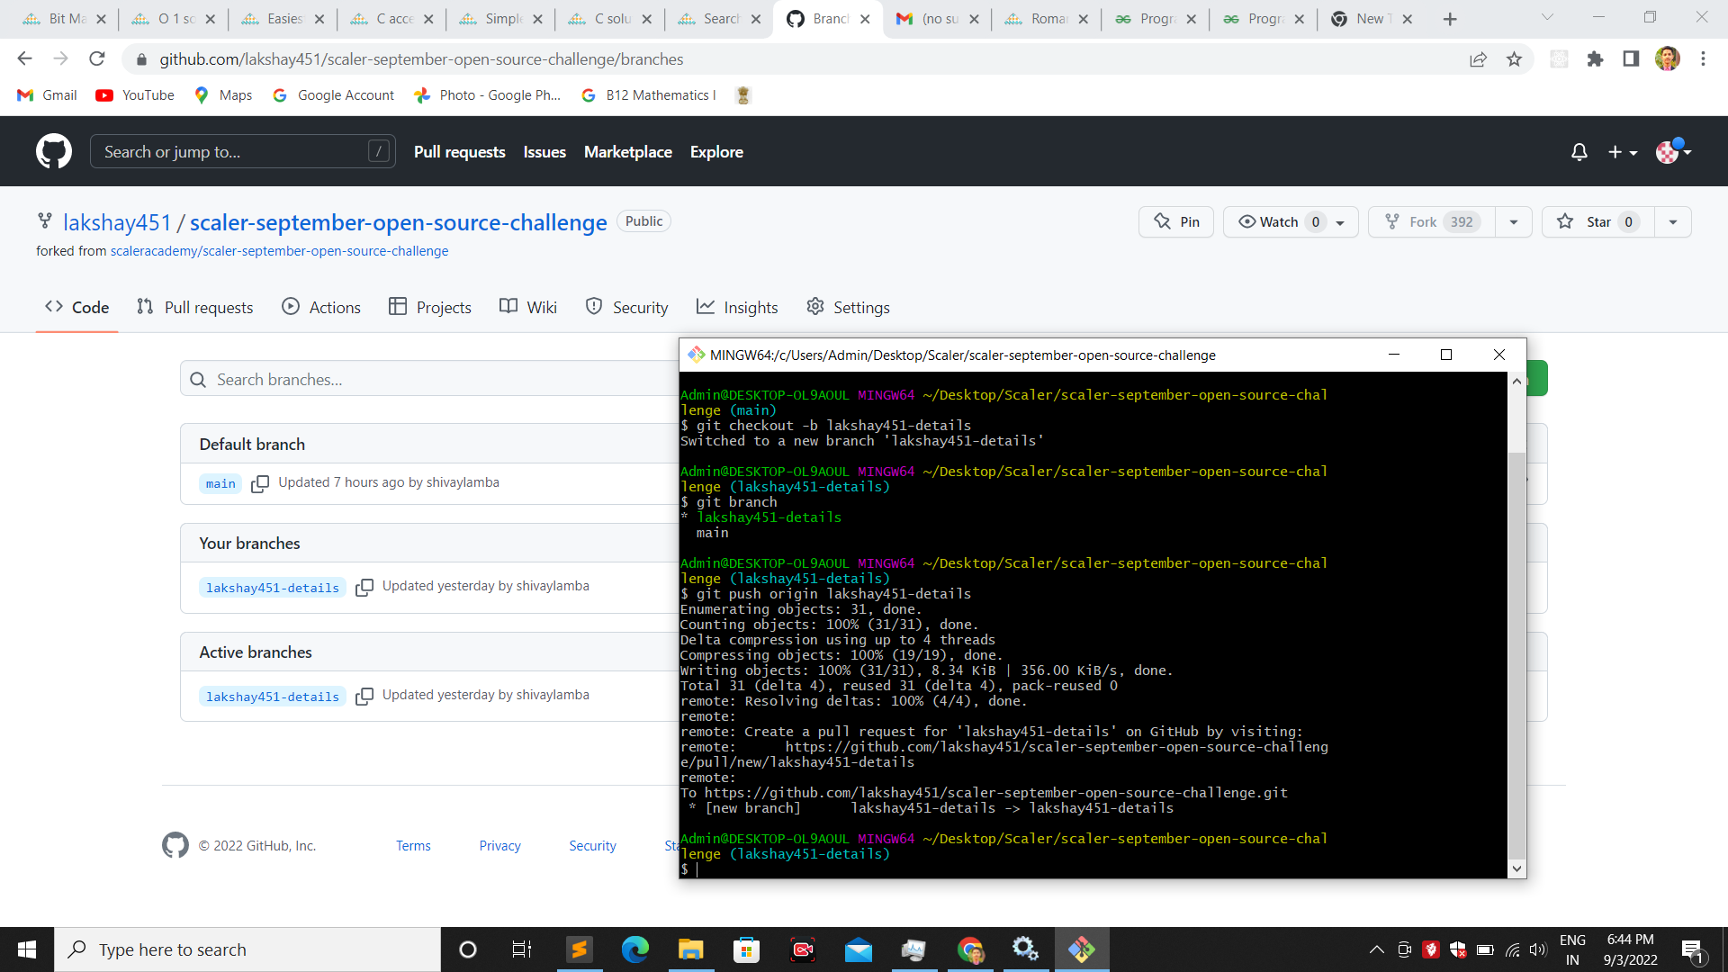
Task: Copy the main branch name
Action: pyautogui.click(x=260, y=483)
